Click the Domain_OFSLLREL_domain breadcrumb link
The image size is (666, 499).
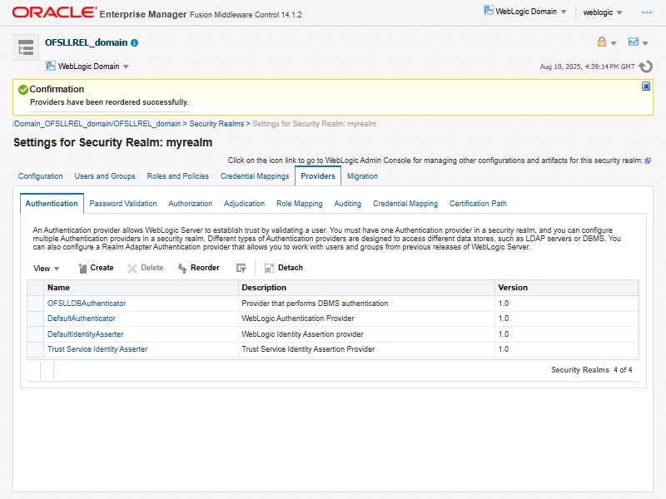[97, 124]
